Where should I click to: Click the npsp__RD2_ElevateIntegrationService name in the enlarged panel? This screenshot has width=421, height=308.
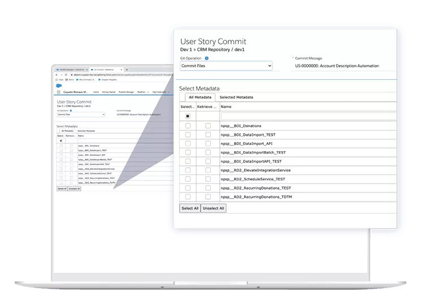click(255, 170)
